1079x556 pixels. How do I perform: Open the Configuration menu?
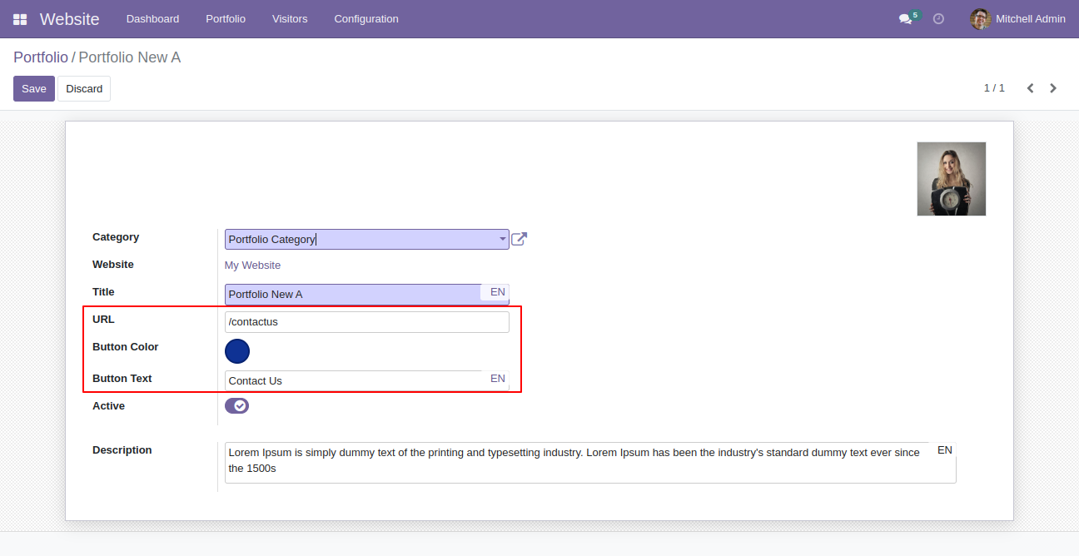(366, 19)
